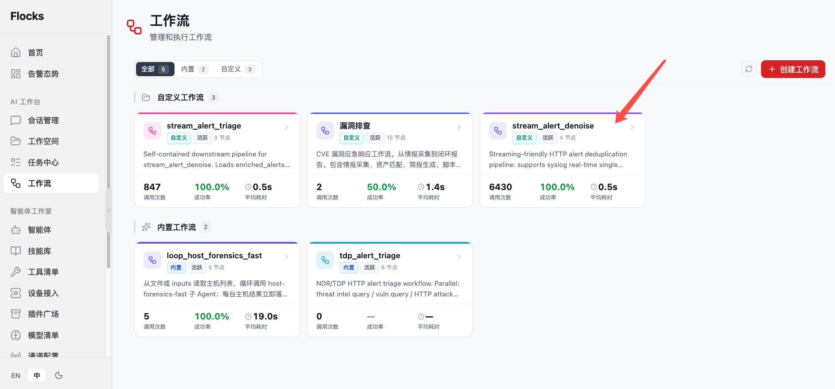Open the 首页 home icon in sidebar
This screenshot has width=835, height=389.
click(x=16, y=53)
